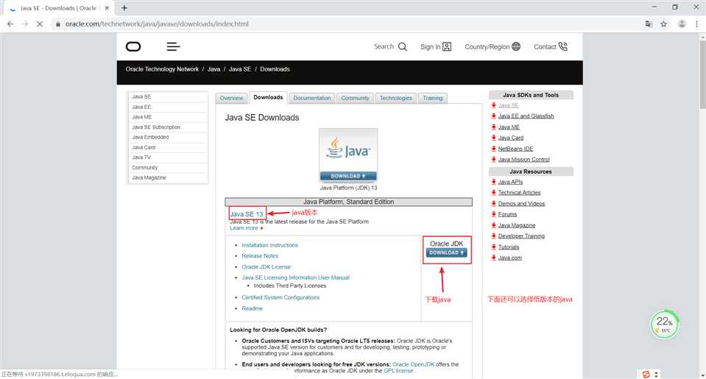Open a new browser tab
Viewport: 706px width, 379px height.
point(124,7)
